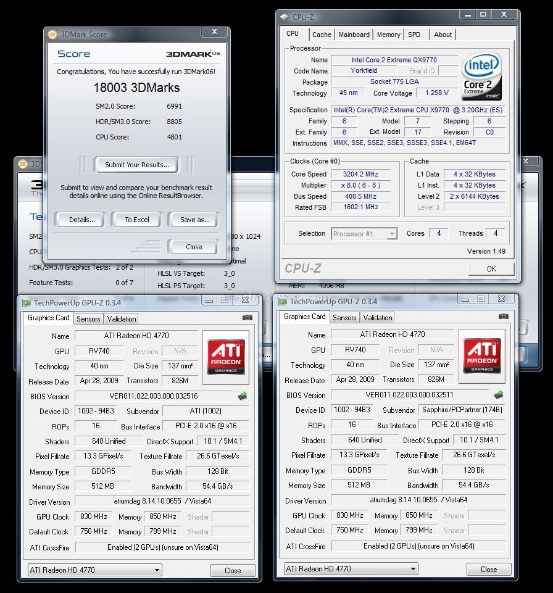
Task: Click Driver Version field in left GPU-Z
Action: point(162,501)
